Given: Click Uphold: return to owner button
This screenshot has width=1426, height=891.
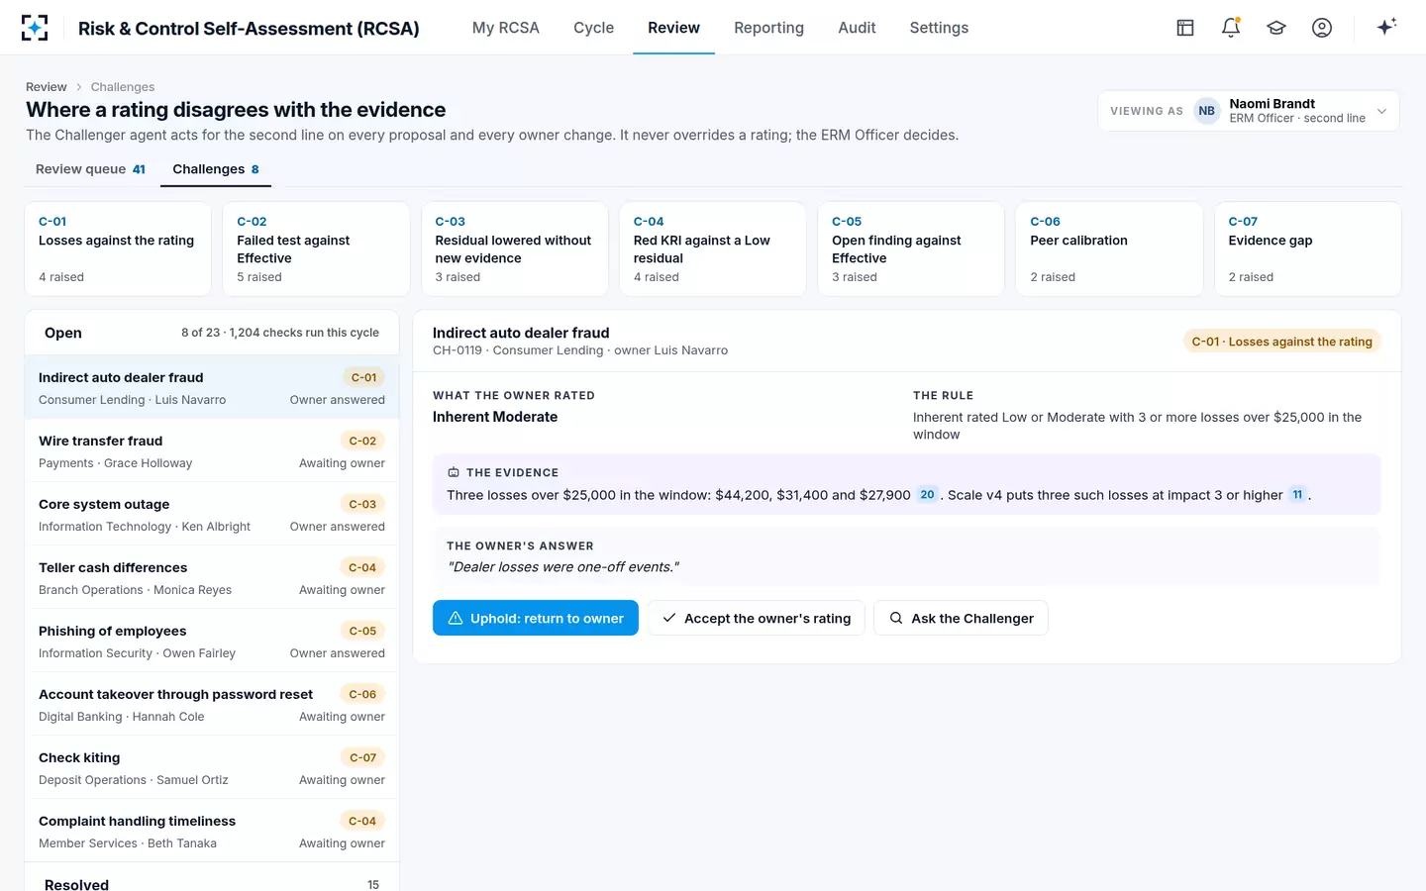Looking at the screenshot, I should coord(536,618).
